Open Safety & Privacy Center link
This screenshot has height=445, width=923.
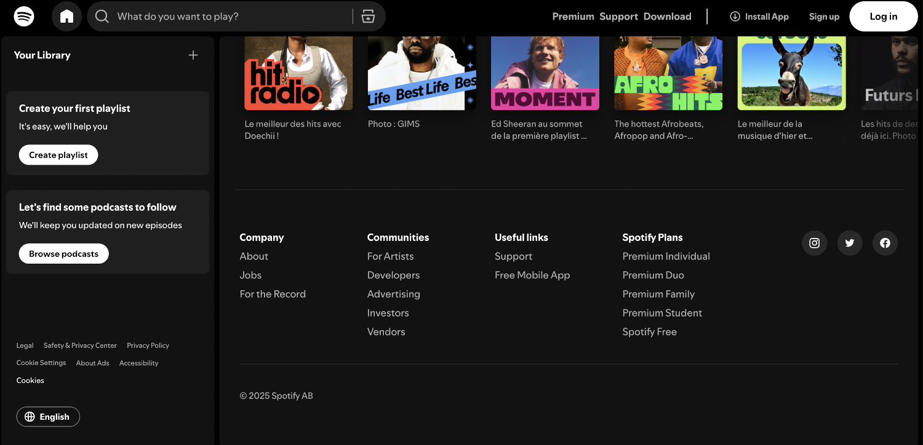[x=80, y=345]
